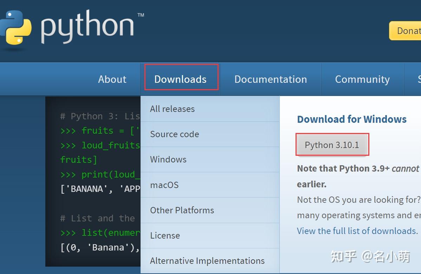421x274 pixels.
Task: Click the Download for Windows heading
Action: coord(352,119)
